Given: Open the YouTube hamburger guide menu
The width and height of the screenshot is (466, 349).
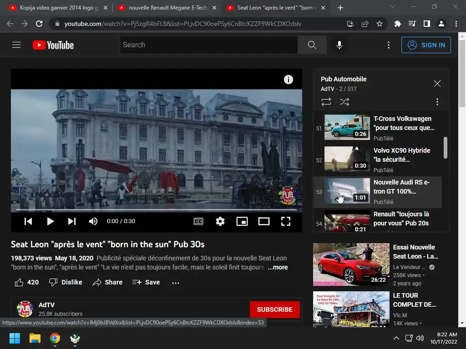Looking at the screenshot, I should [x=16, y=45].
